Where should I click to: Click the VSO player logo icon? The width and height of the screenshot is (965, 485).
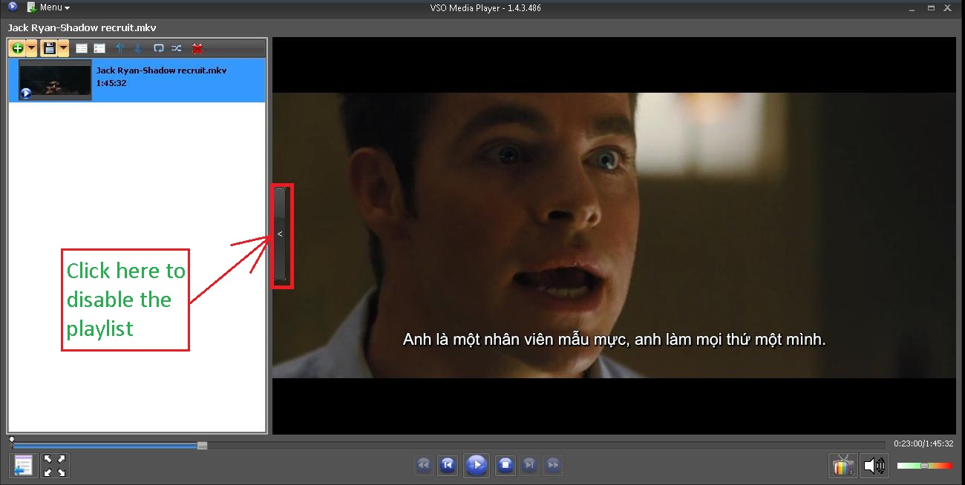pos(13,7)
